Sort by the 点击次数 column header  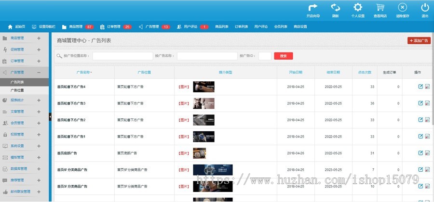(x=365, y=73)
